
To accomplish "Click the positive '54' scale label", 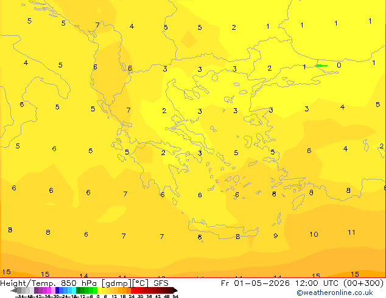I will pyautogui.click(x=175, y=296).
